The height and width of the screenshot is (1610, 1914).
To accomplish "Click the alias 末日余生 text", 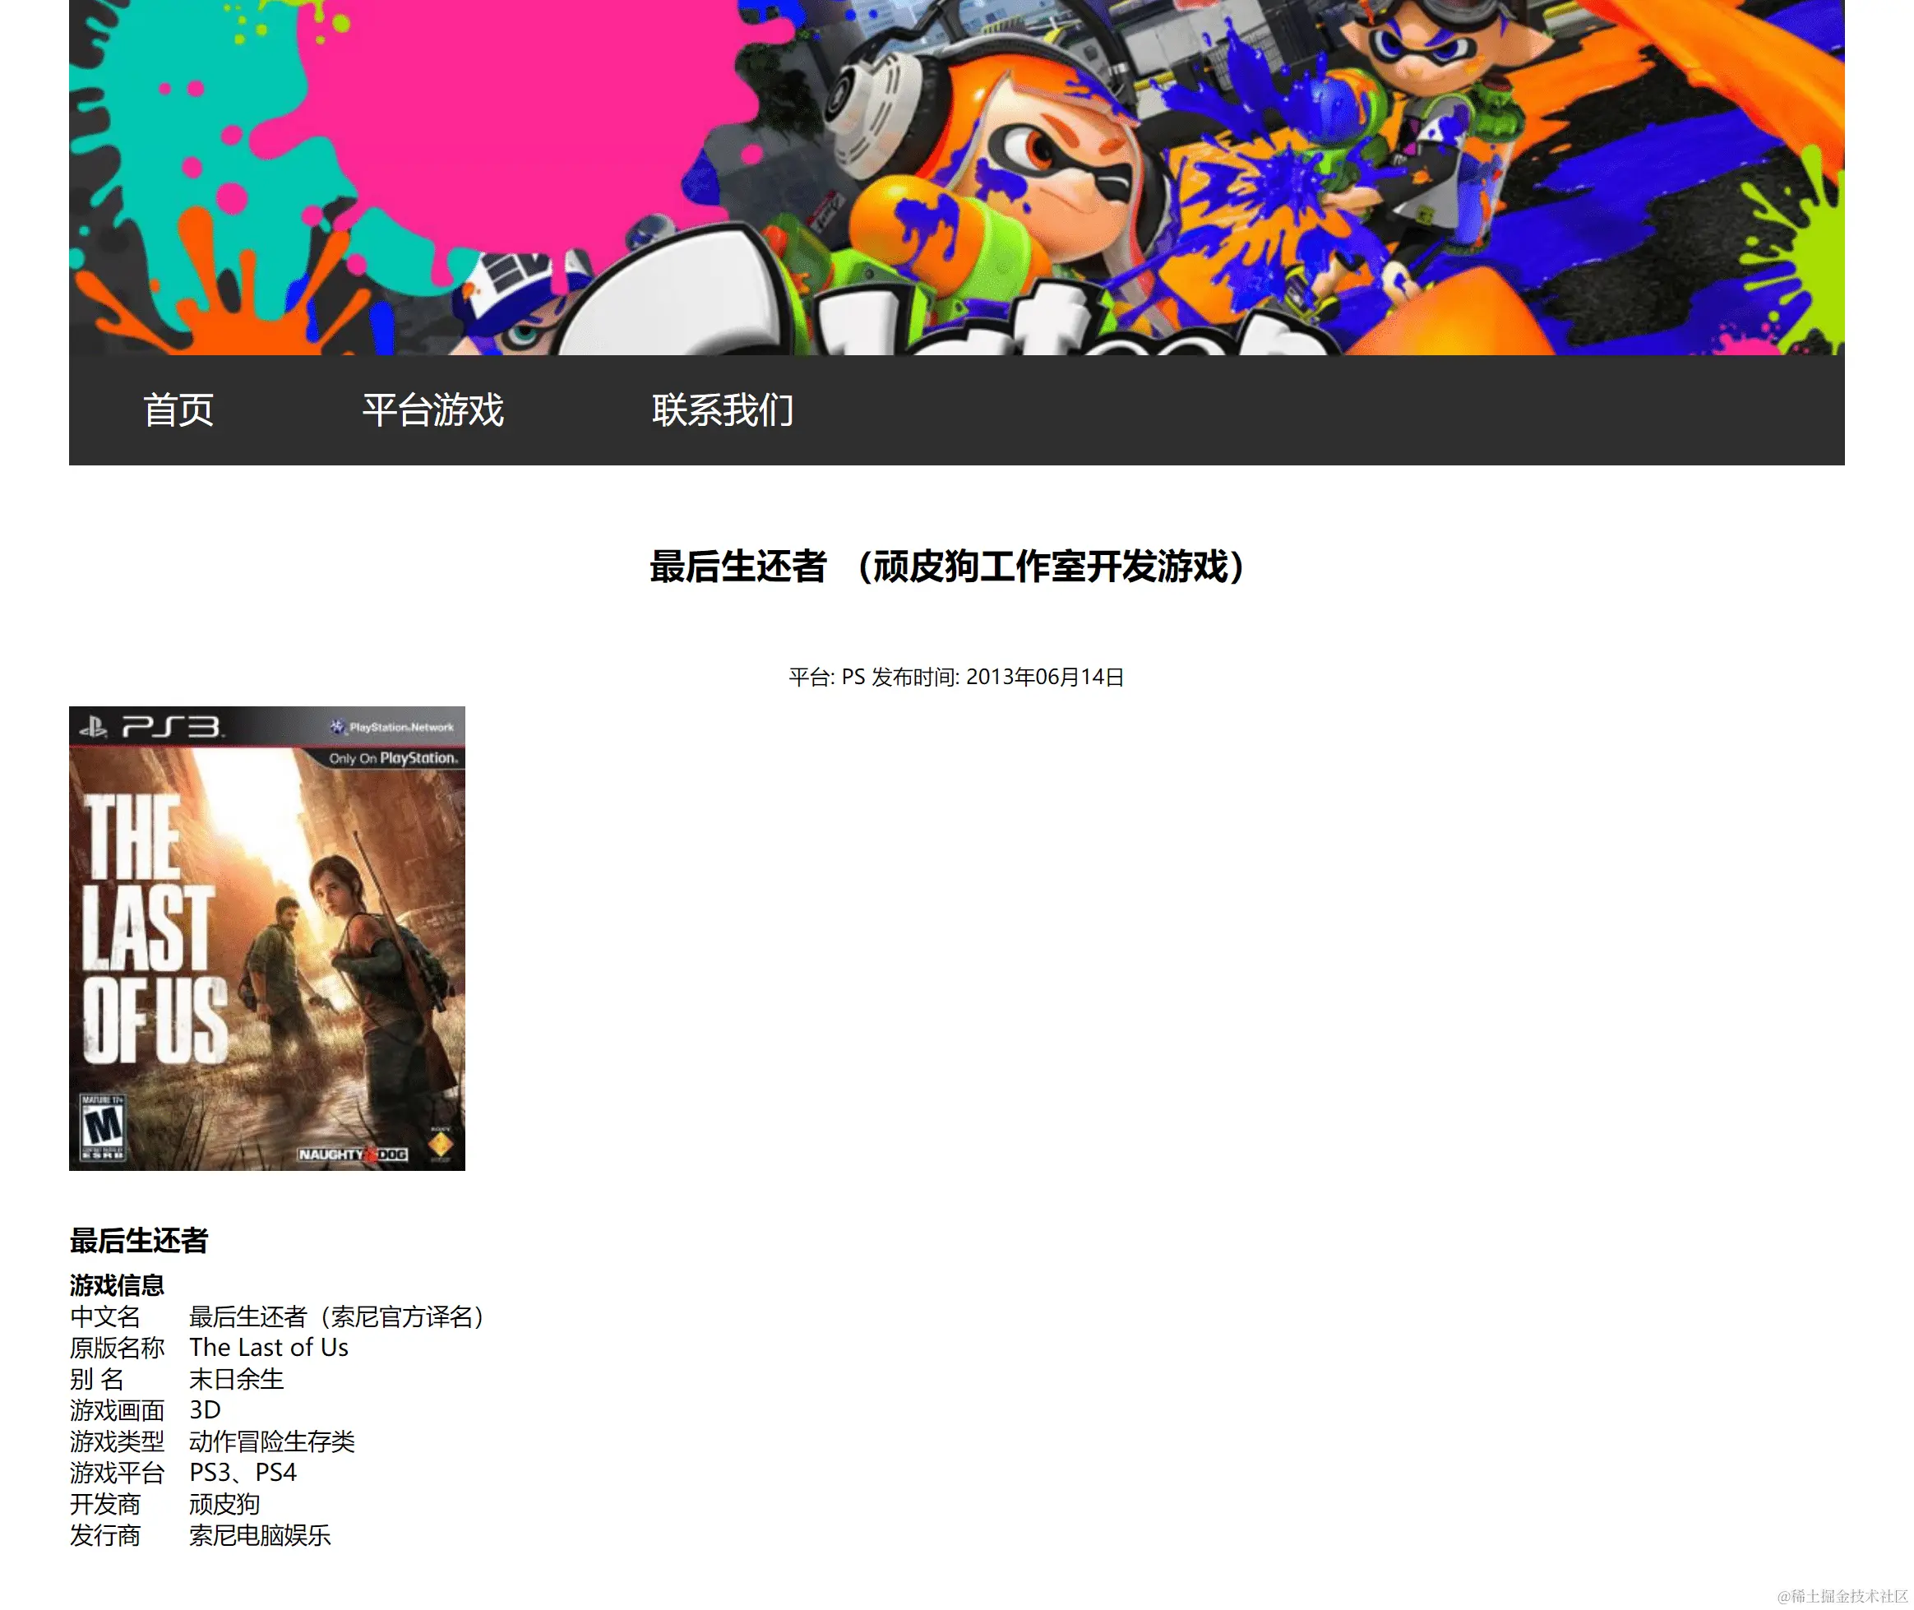I will (x=237, y=1380).
